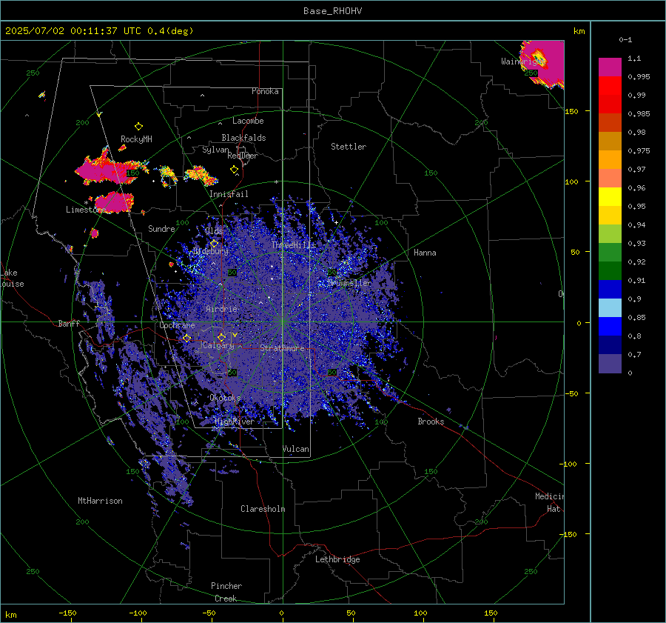Click the MtHarrison map label
Screen dimensions: 666x623
[100, 501]
